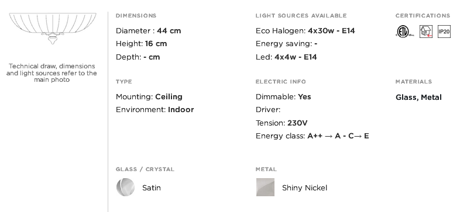The width and height of the screenshot is (460, 212).
Task: Click the Glass / Crystal heading
Action: (145, 169)
